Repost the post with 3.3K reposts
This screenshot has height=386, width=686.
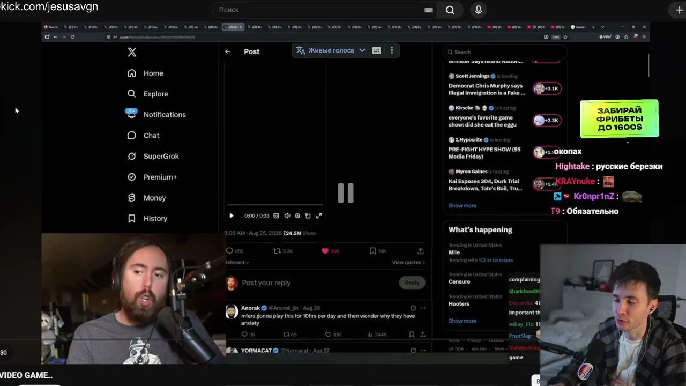[283, 251]
